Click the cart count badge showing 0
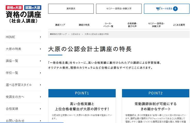 pyautogui.click(x=175, y=9)
